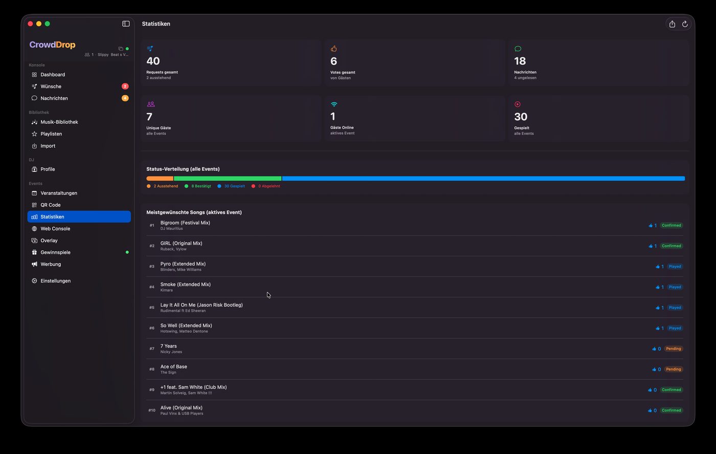The image size is (716, 454).
Task: Select Playlisten star item
Action: pyautogui.click(x=51, y=134)
